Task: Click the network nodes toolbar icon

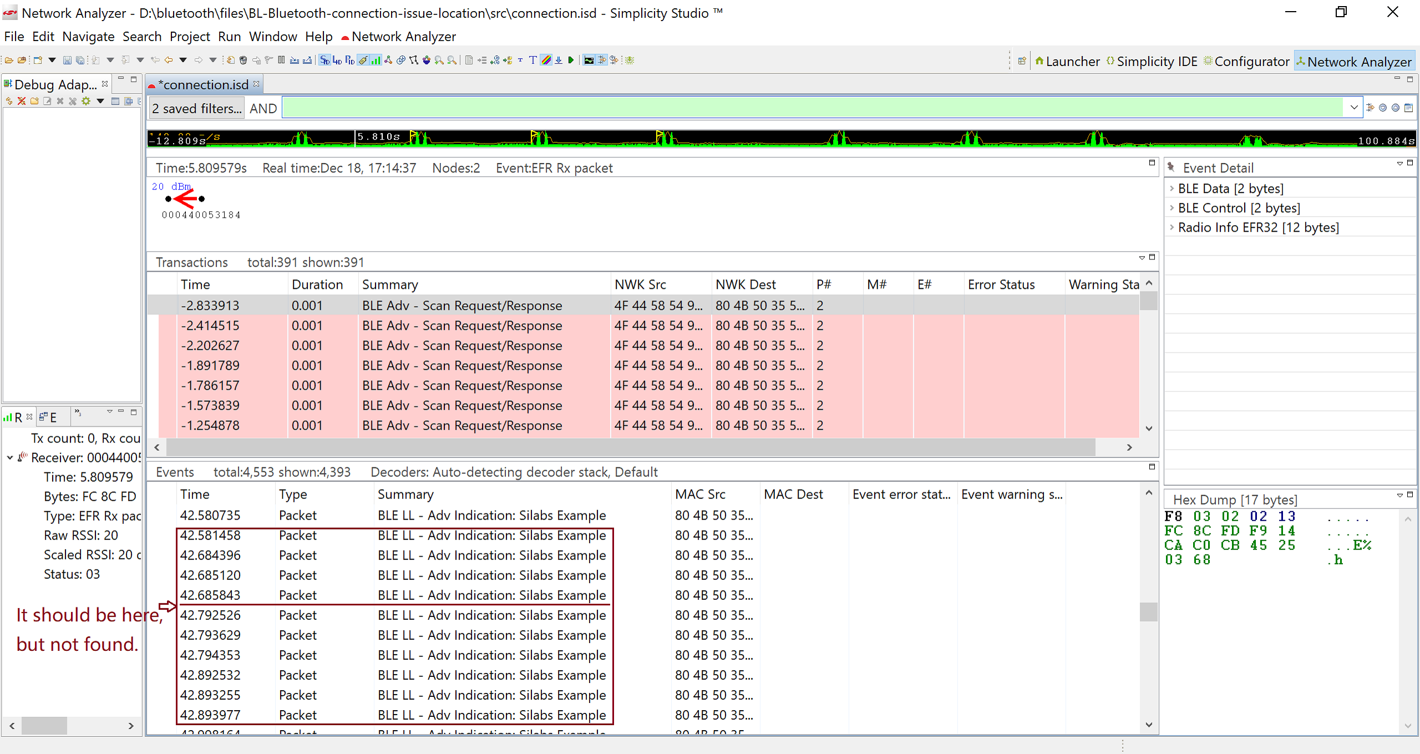Action: [x=388, y=60]
